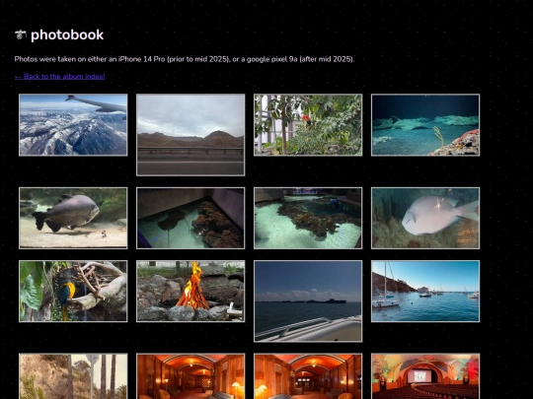Open the pale pink fish photo
Screen dimensions: 533x399
(x=425, y=218)
